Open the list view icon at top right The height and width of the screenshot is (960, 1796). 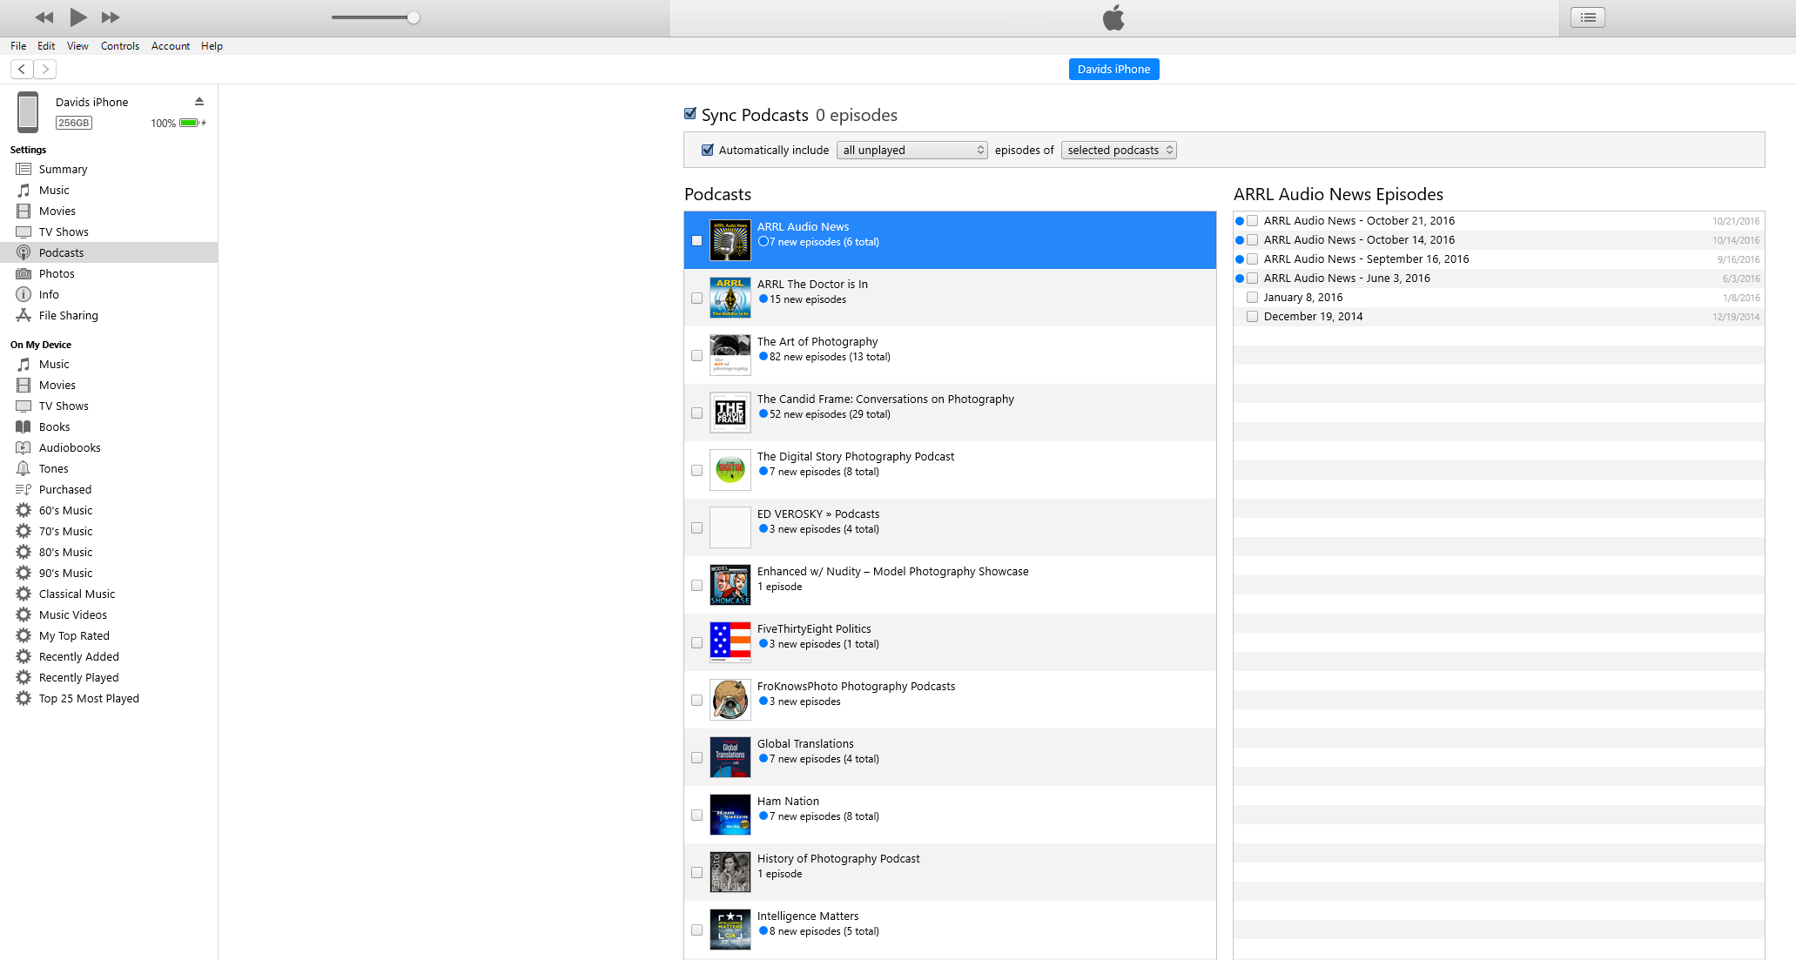coord(1588,17)
